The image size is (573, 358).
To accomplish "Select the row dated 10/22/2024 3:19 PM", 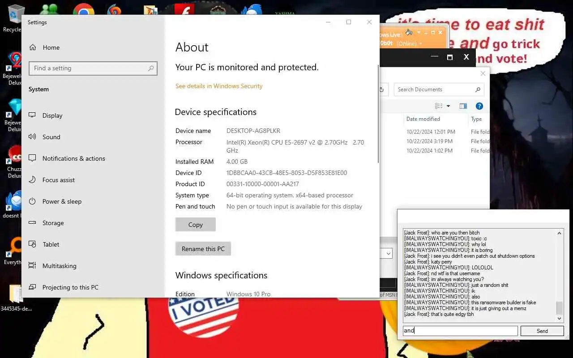I will point(435,141).
